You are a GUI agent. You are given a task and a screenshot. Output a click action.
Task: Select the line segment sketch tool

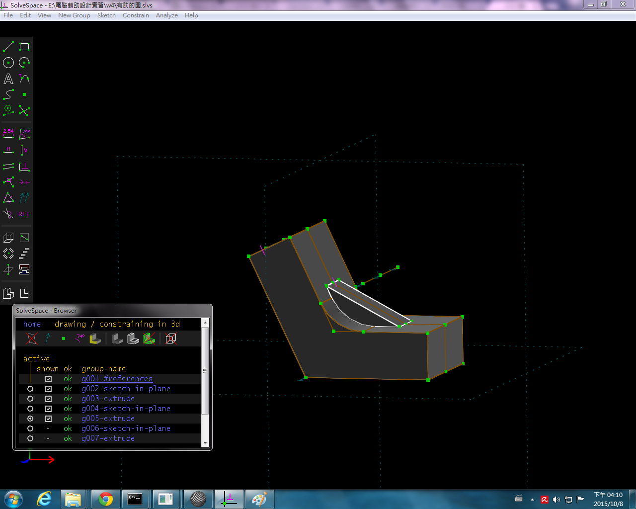pos(8,47)
